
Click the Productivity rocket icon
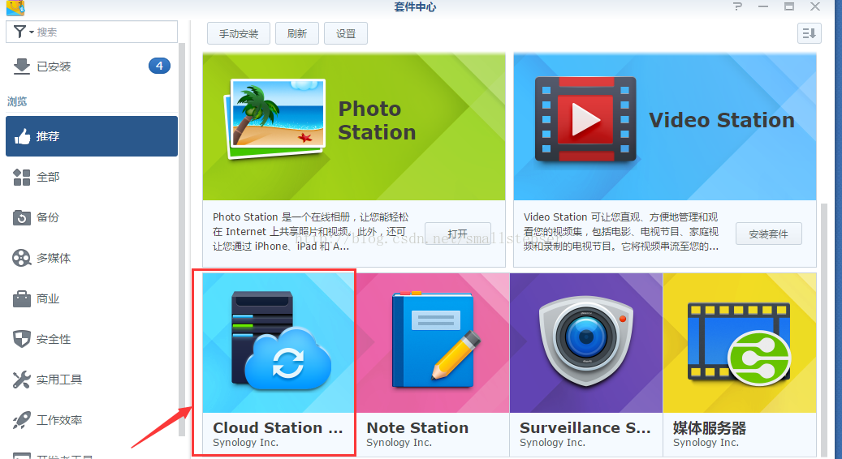(x=21, y=420)
